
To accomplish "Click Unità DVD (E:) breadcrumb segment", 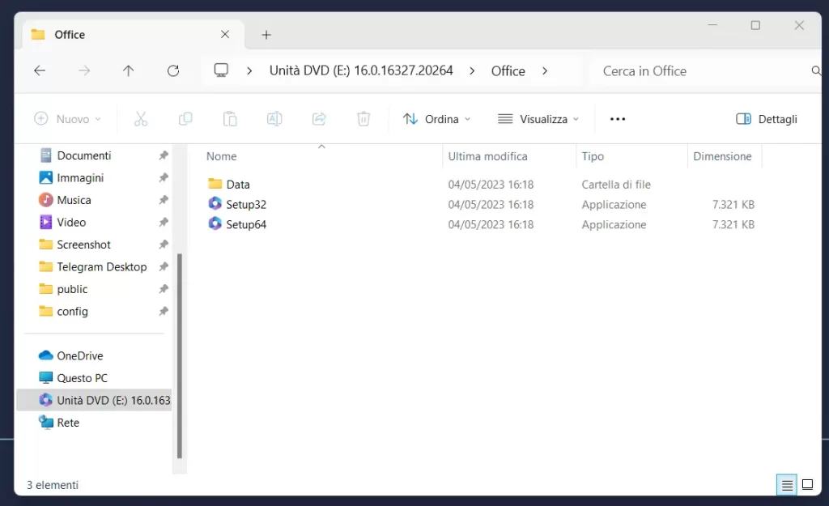I will 361,71.
